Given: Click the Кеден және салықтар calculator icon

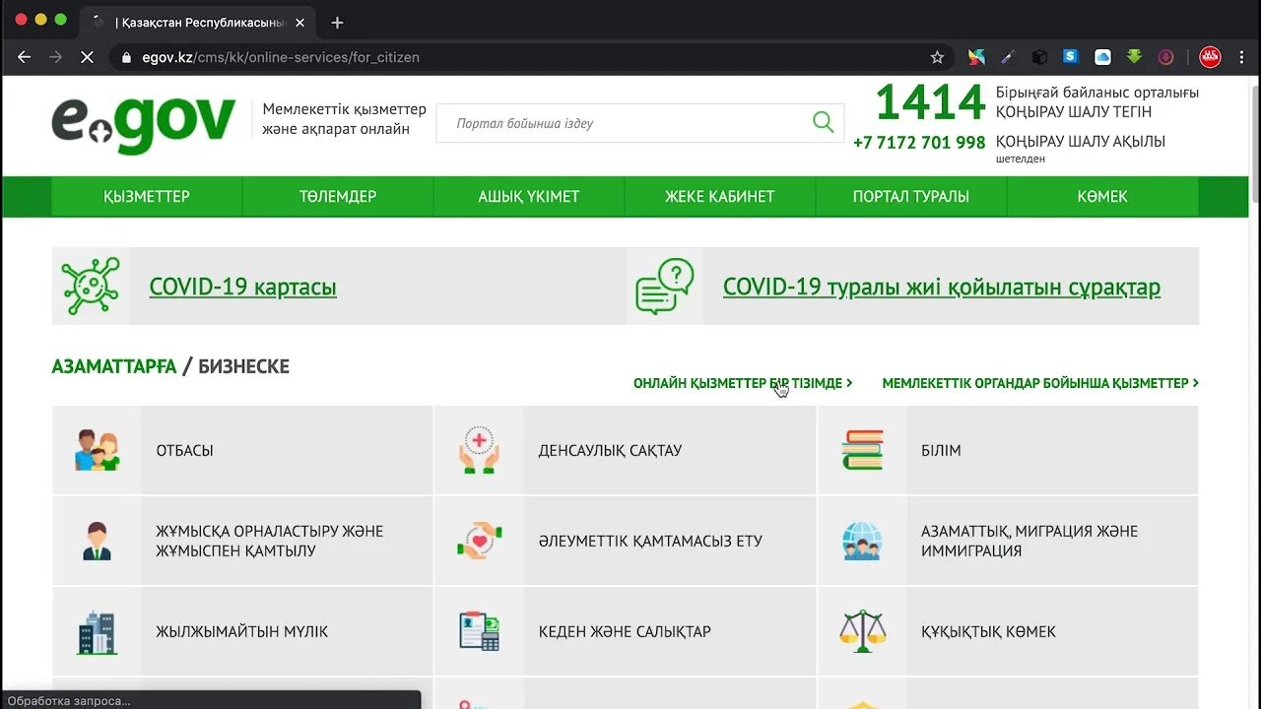Looking at the screenshot, I should [x=479, y=631].
